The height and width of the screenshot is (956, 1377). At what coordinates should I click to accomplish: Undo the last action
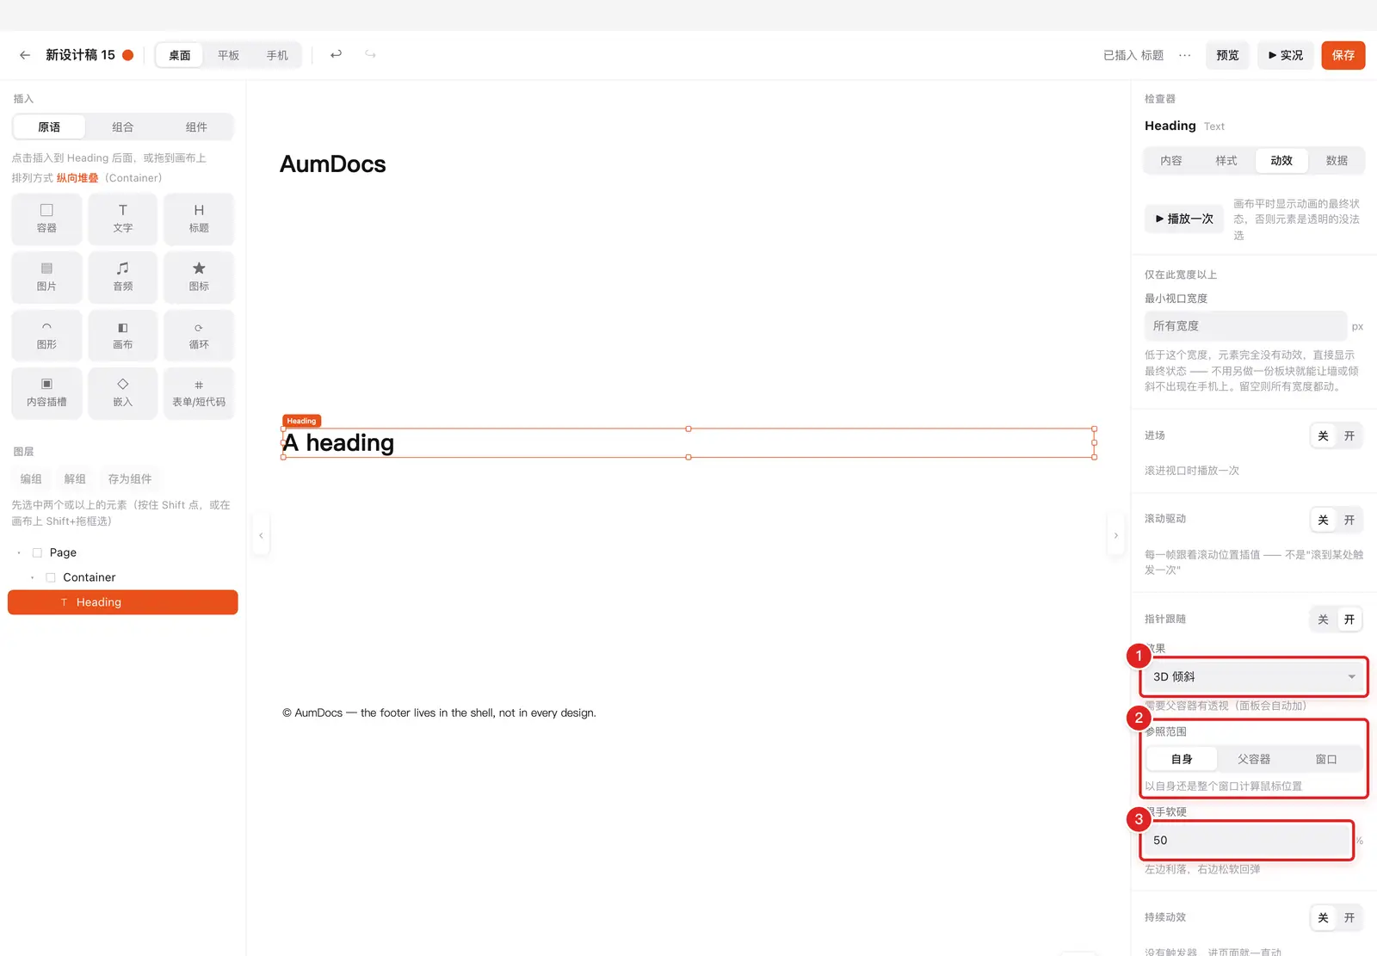336,54
